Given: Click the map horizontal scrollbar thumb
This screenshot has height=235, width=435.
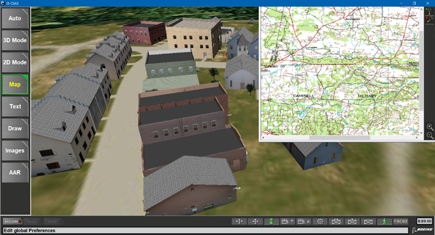Looking at the screenshot, I should pos(340,137).
